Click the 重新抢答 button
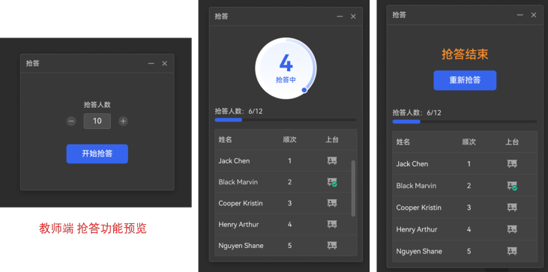Viewport: 548px width, 272px height. (465, 80)
